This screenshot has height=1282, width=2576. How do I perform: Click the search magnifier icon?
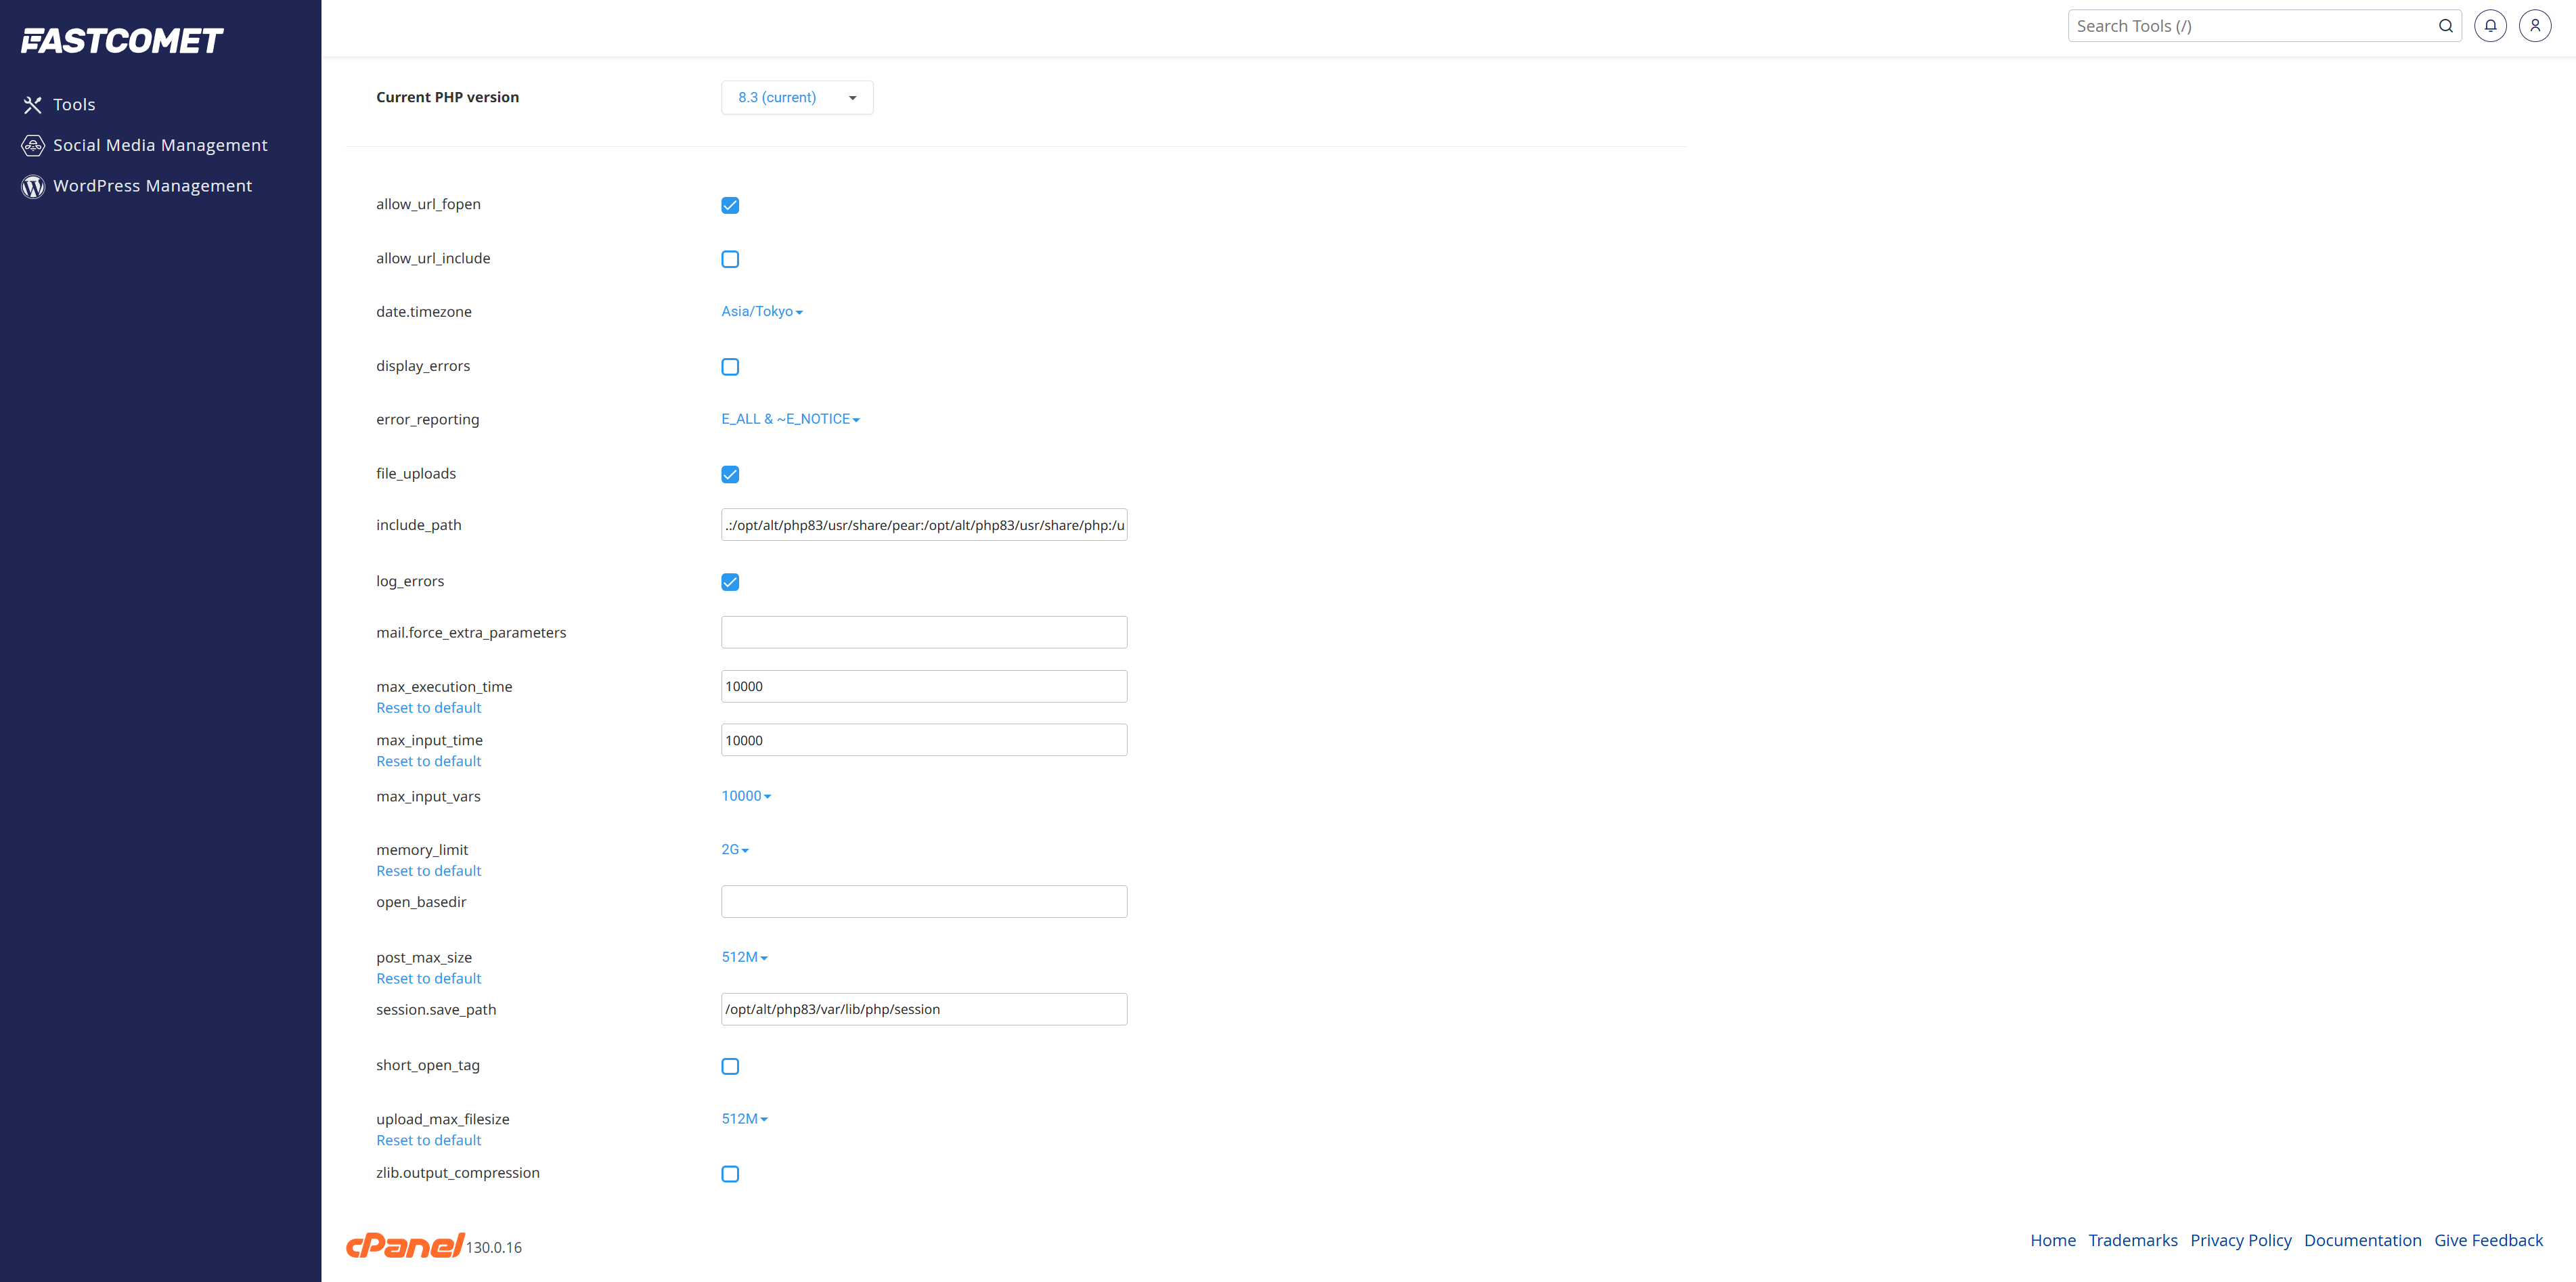[2446, 26]
